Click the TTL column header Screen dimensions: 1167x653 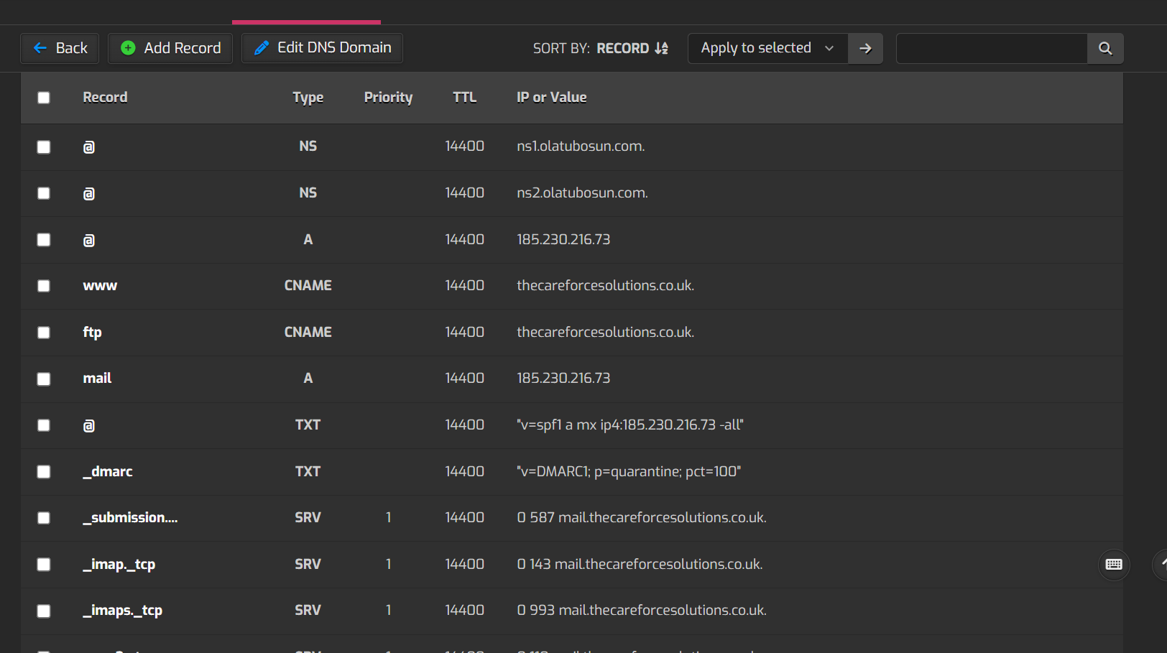point(464,98)
